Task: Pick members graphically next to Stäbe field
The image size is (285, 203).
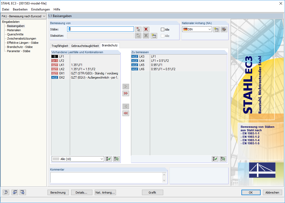Action: 138,29
